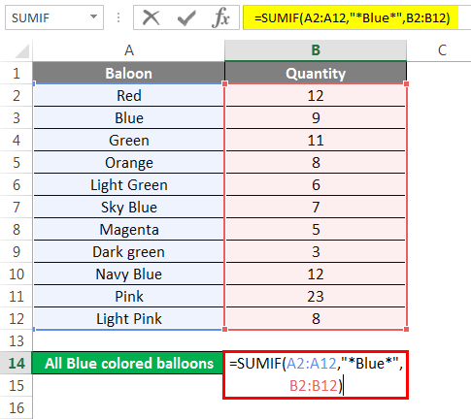Select row 5 header
Image resolution: width=471 pixels, height=419 pixels.
[x=17, y=163]
